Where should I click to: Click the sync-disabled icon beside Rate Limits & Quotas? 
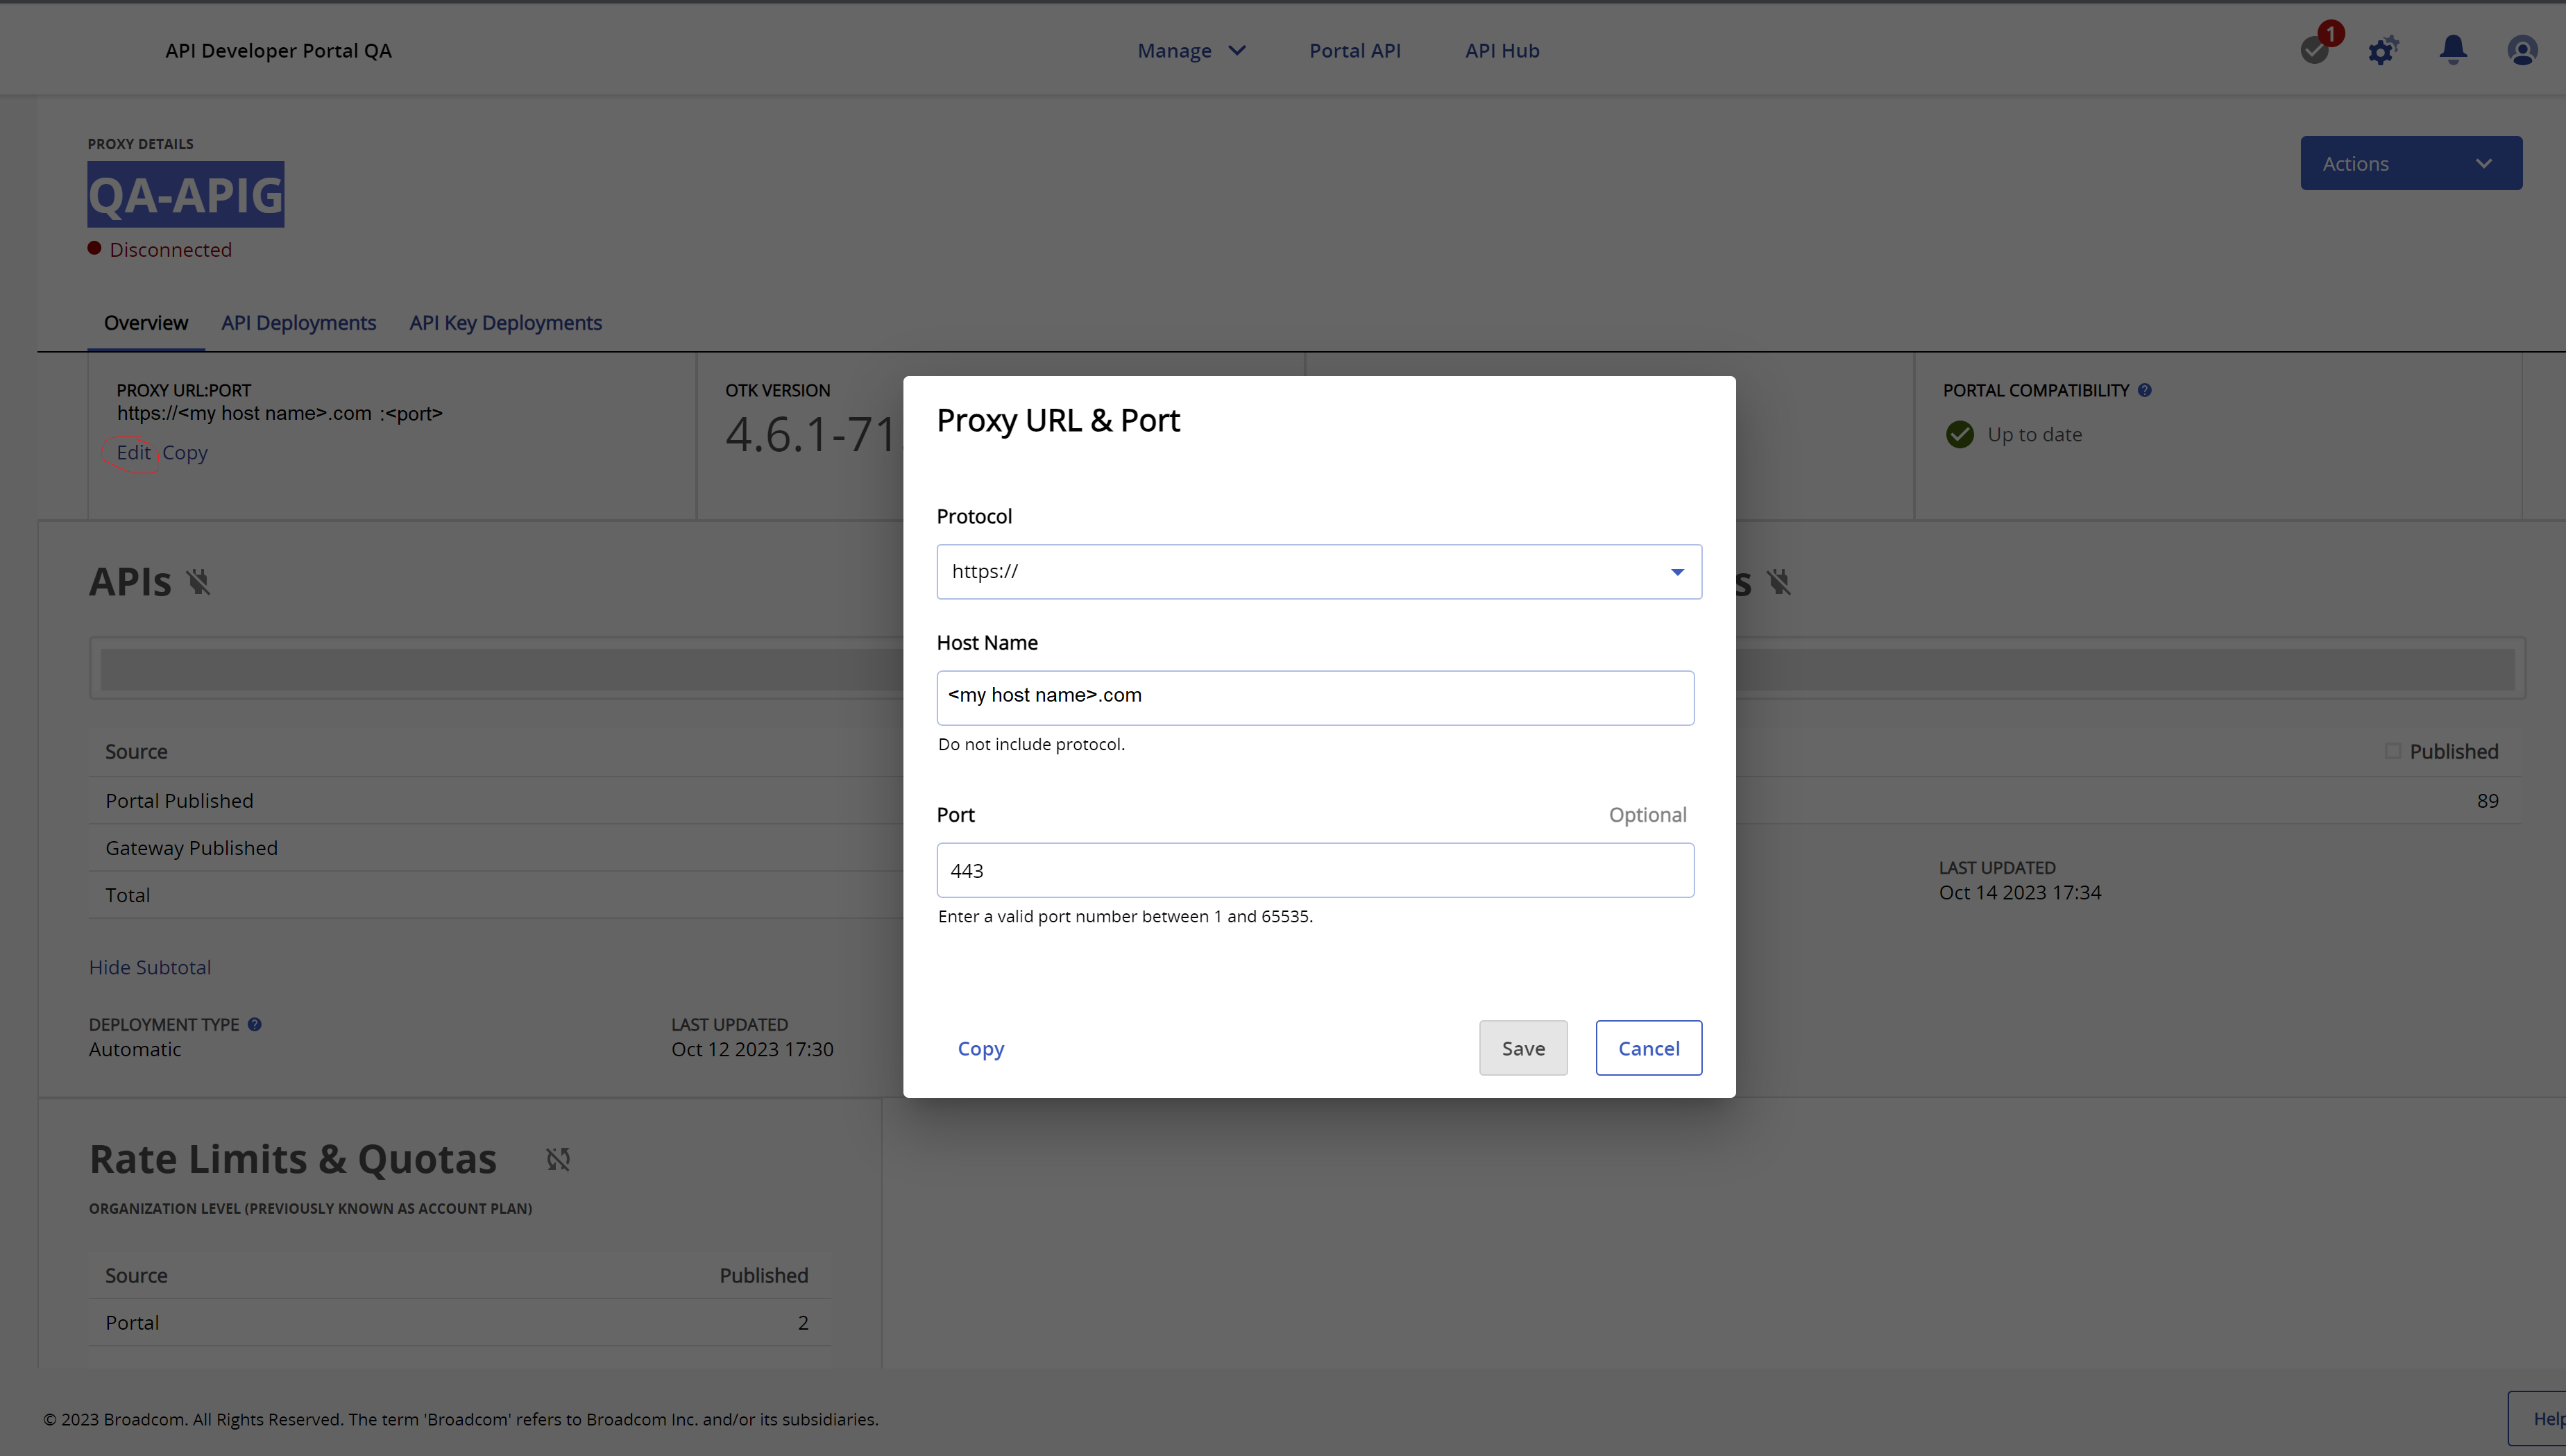[x=558, y=1159]
